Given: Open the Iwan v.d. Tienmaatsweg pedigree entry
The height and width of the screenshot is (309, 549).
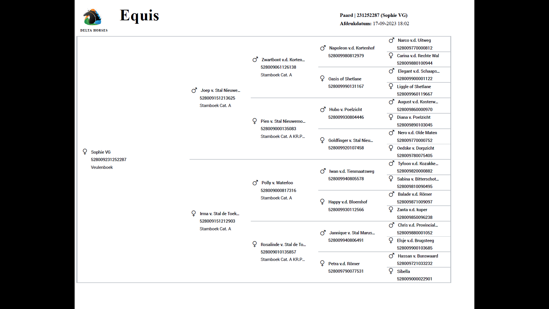Looking at the screenshot, I should coord(351,171).
